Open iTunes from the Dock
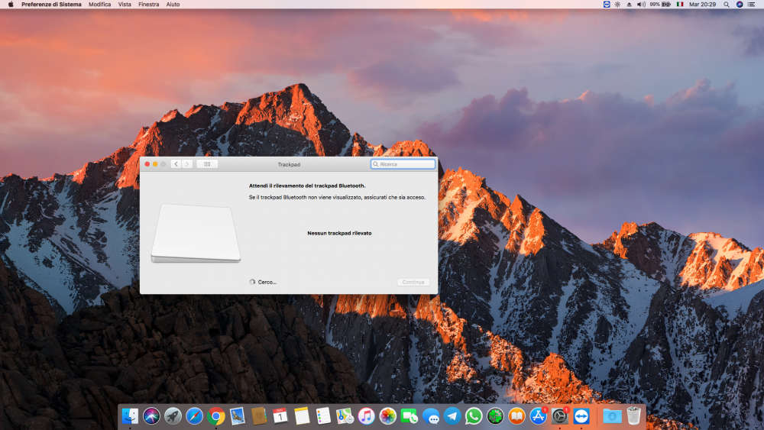This screenshot has width=764, height=430. (367, 416)
